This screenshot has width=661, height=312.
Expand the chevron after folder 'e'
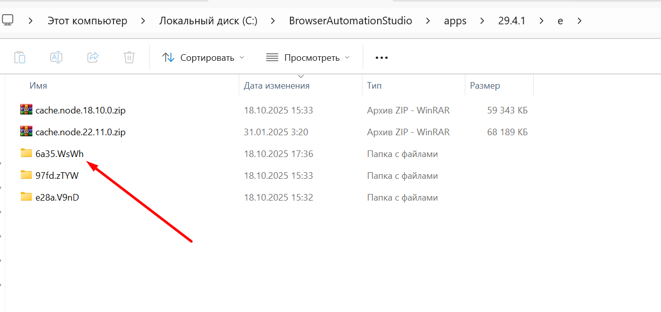pos(580,21)
